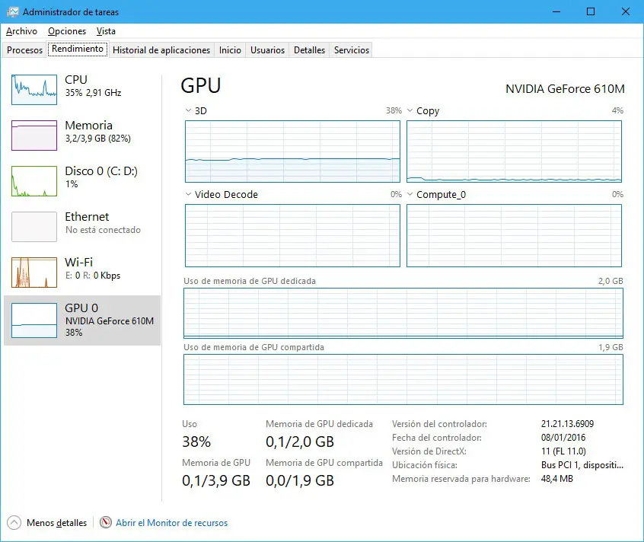Switch to the Detalles tab
The width and height of the screenshot is (644, 542).
[x=309, y=50]
